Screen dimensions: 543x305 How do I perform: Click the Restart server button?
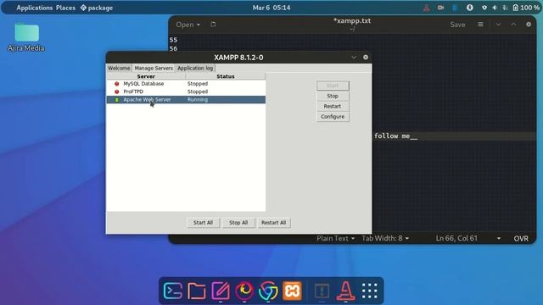coord(333,106)
